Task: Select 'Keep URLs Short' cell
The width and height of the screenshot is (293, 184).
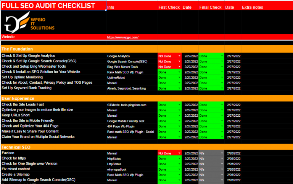Action: tap(54, 115)
